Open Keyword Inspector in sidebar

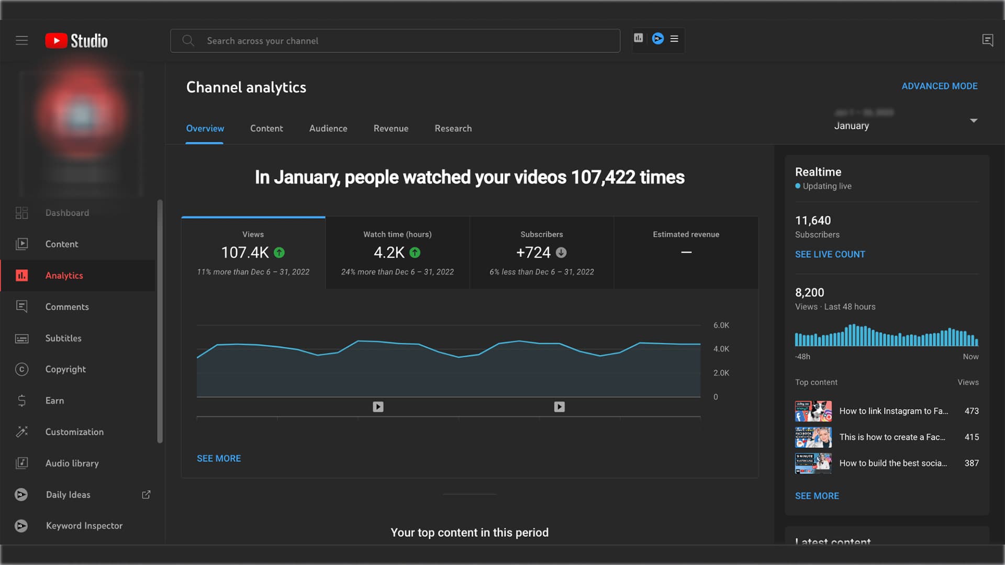[84, 526]
